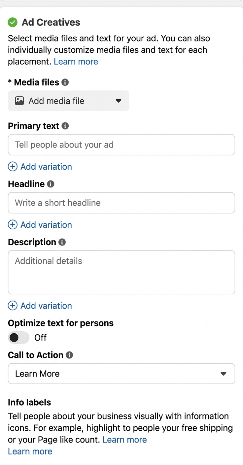Screen dimensions: 243x465
Task: Click the image icon in Add media file
Action: [x=19, y=101]
